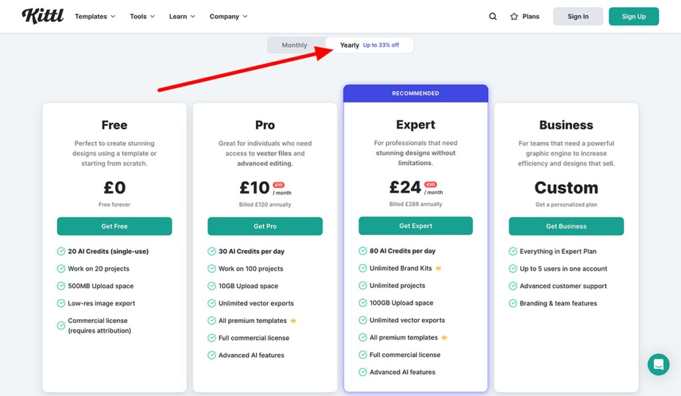This screenshot has height=396, width=681.
Task: Toggle the RECOMMENDED Expert plan banner
Action: pyautogui.click(x=415, y=93)
